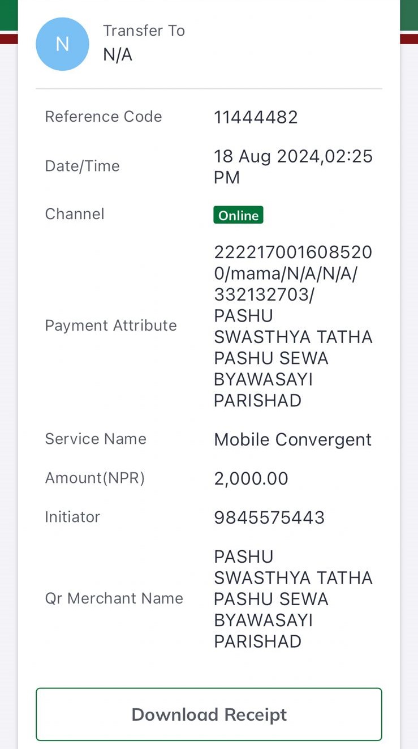Tap the Qr Merchant Name value
Screen dimensions: 418x749
coord(293,599)
